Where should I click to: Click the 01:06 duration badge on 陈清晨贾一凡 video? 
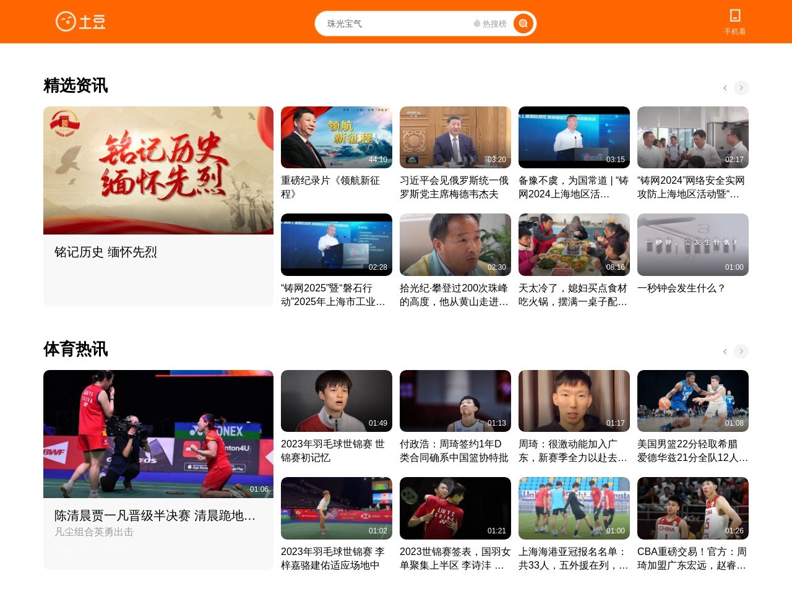coord(260,488)
